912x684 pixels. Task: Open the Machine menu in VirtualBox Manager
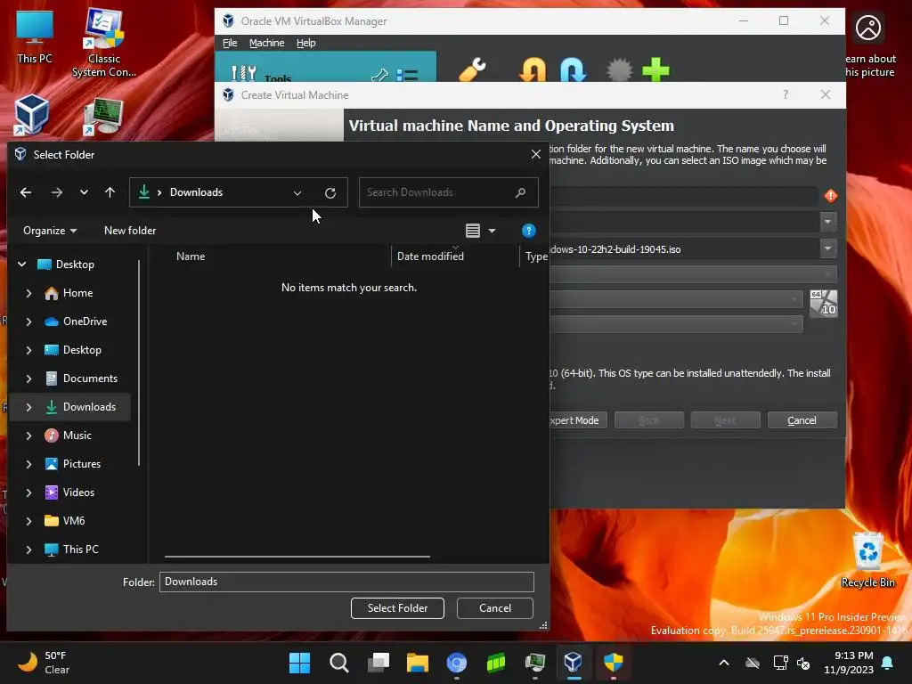[x=267, y=43]
